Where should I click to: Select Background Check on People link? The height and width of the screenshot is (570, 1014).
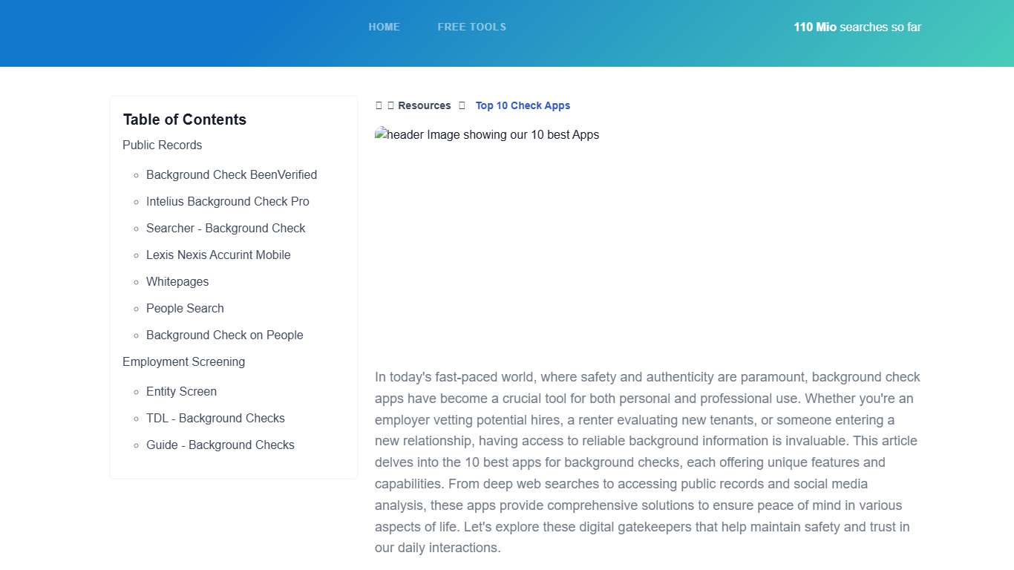[225, 335]
